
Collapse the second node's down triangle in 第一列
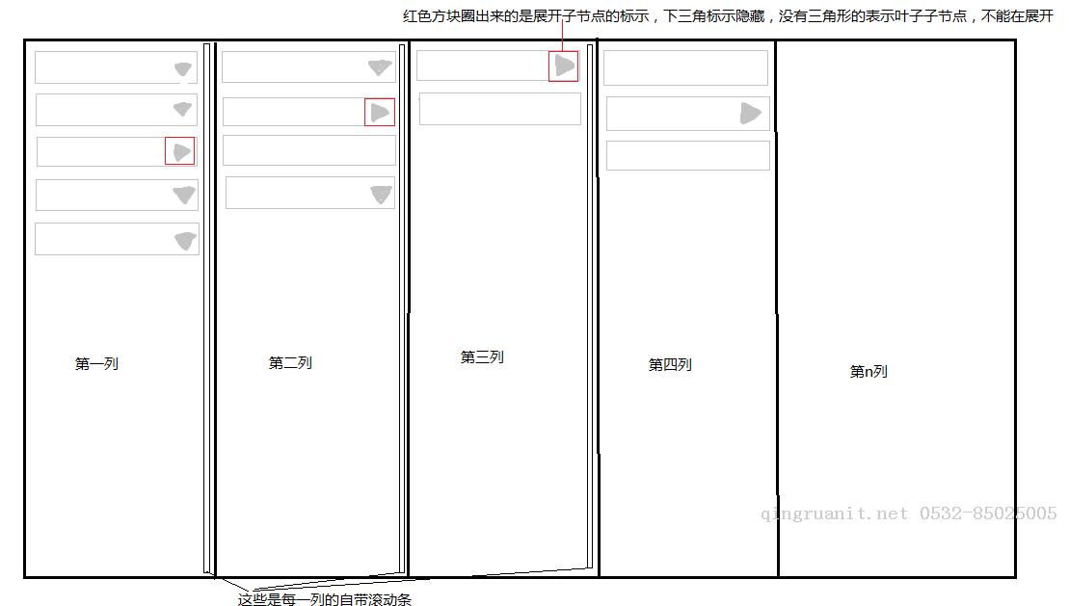(183, 109)
